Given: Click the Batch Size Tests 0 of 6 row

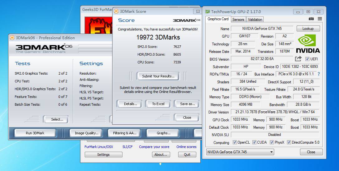Looking at the screenshot, I should pyautogui.click(x=41, y=104).
